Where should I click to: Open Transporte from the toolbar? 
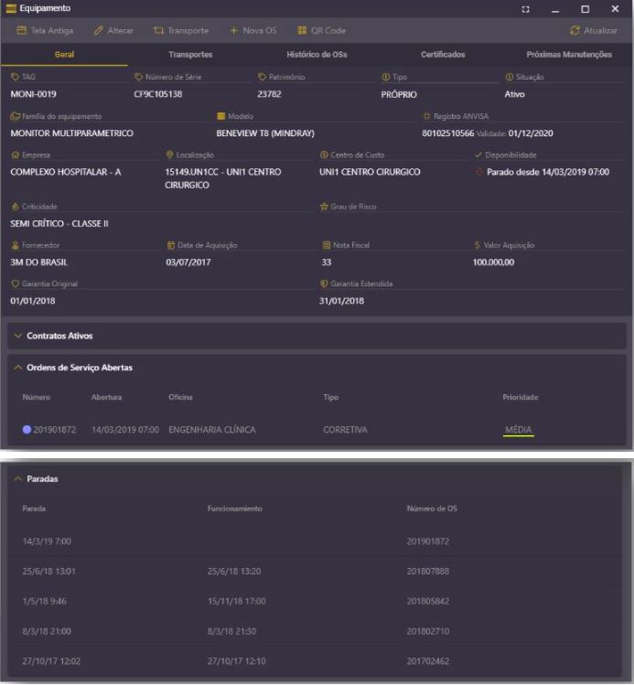pos(158,31)
